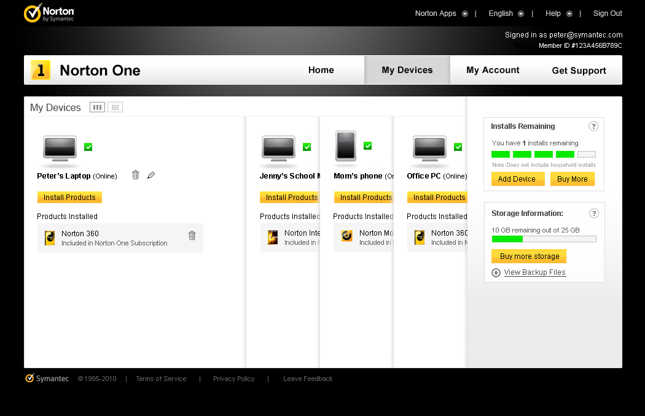Viewport: 645px width, 416px height.
Task: Remove Norton 360 from Peter's Laptop
Action: (x=192, y=236)
